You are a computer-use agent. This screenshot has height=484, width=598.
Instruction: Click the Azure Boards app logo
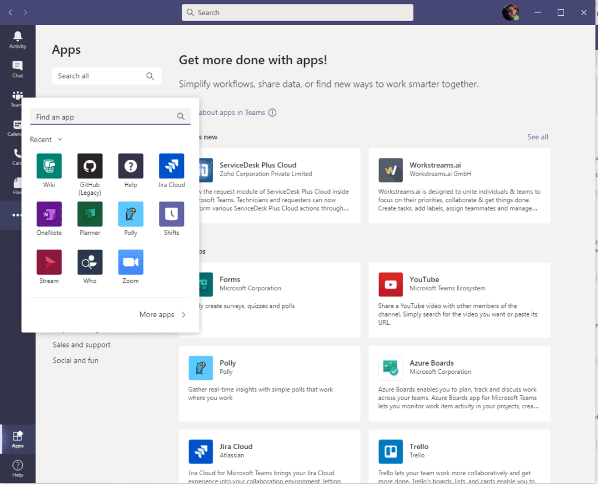(391, 368)
